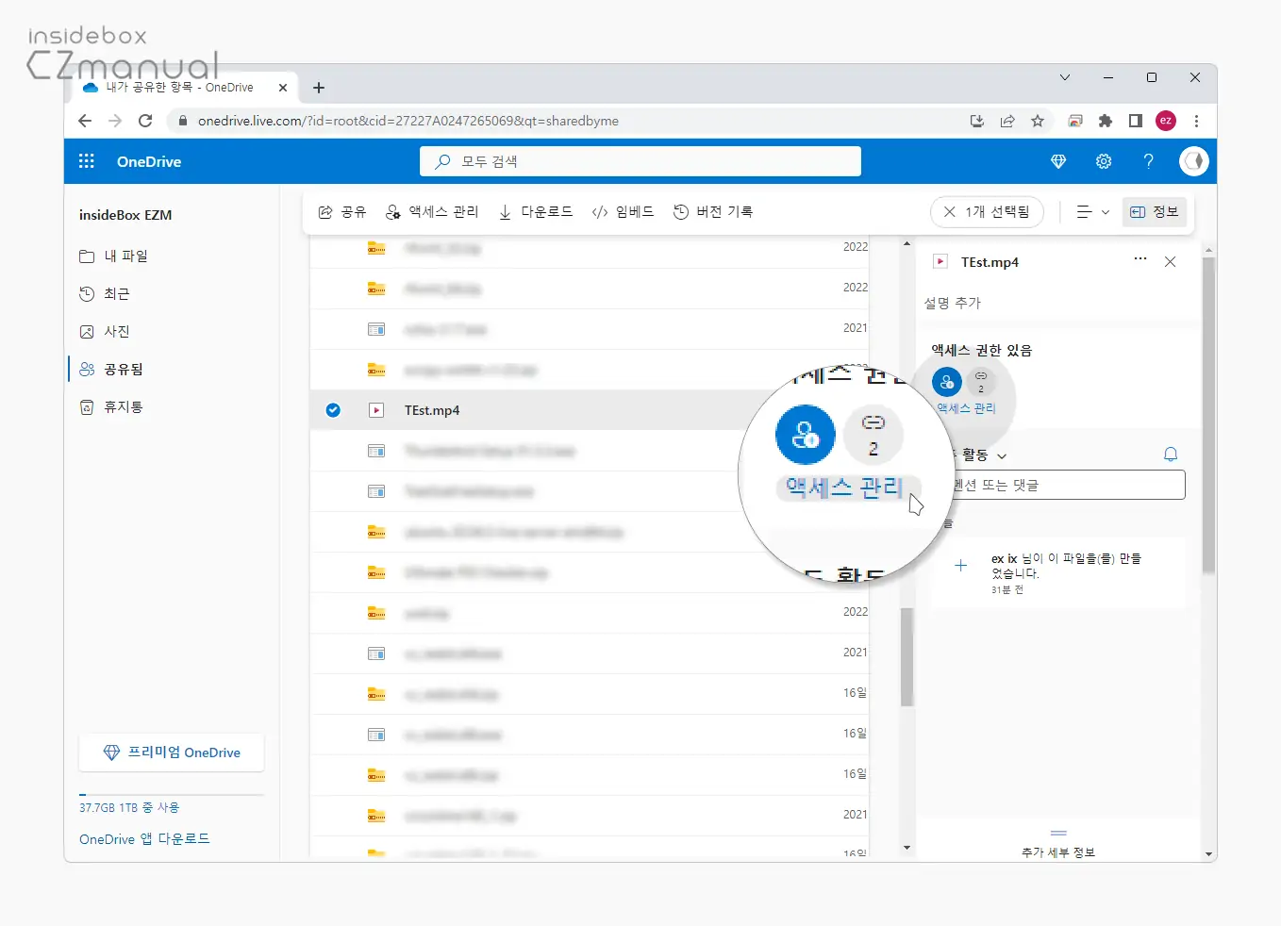The height and width of the screenshot is (926, 1281).
Task: Uncheck the TEst.mp4 selection checkbox
Action: 333,410
